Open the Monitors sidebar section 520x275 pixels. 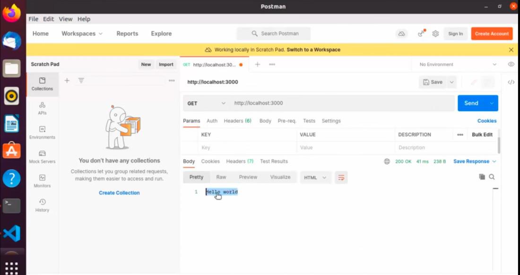click(x=42, y=181)
